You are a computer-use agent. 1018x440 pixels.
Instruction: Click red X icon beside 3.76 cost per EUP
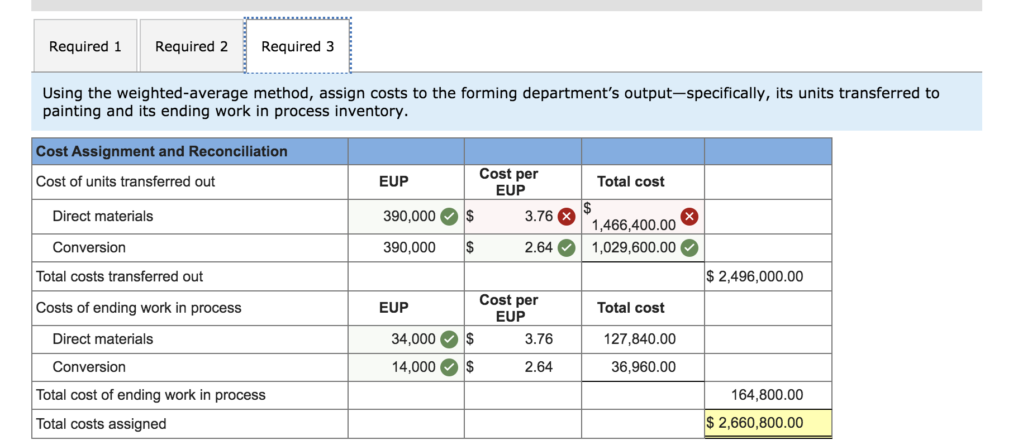(567, 217)
